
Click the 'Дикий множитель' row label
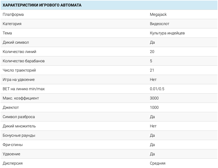[x=19, y=126]
